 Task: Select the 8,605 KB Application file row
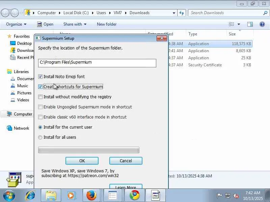[210, 51]
